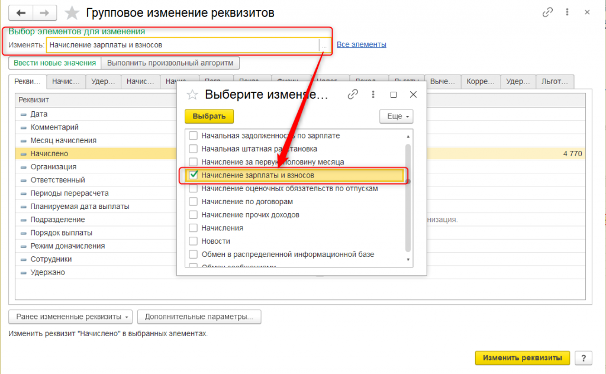The image size is (606, 374).
Task: Enable the Новости checkbox
Action: tap(193, 241)
